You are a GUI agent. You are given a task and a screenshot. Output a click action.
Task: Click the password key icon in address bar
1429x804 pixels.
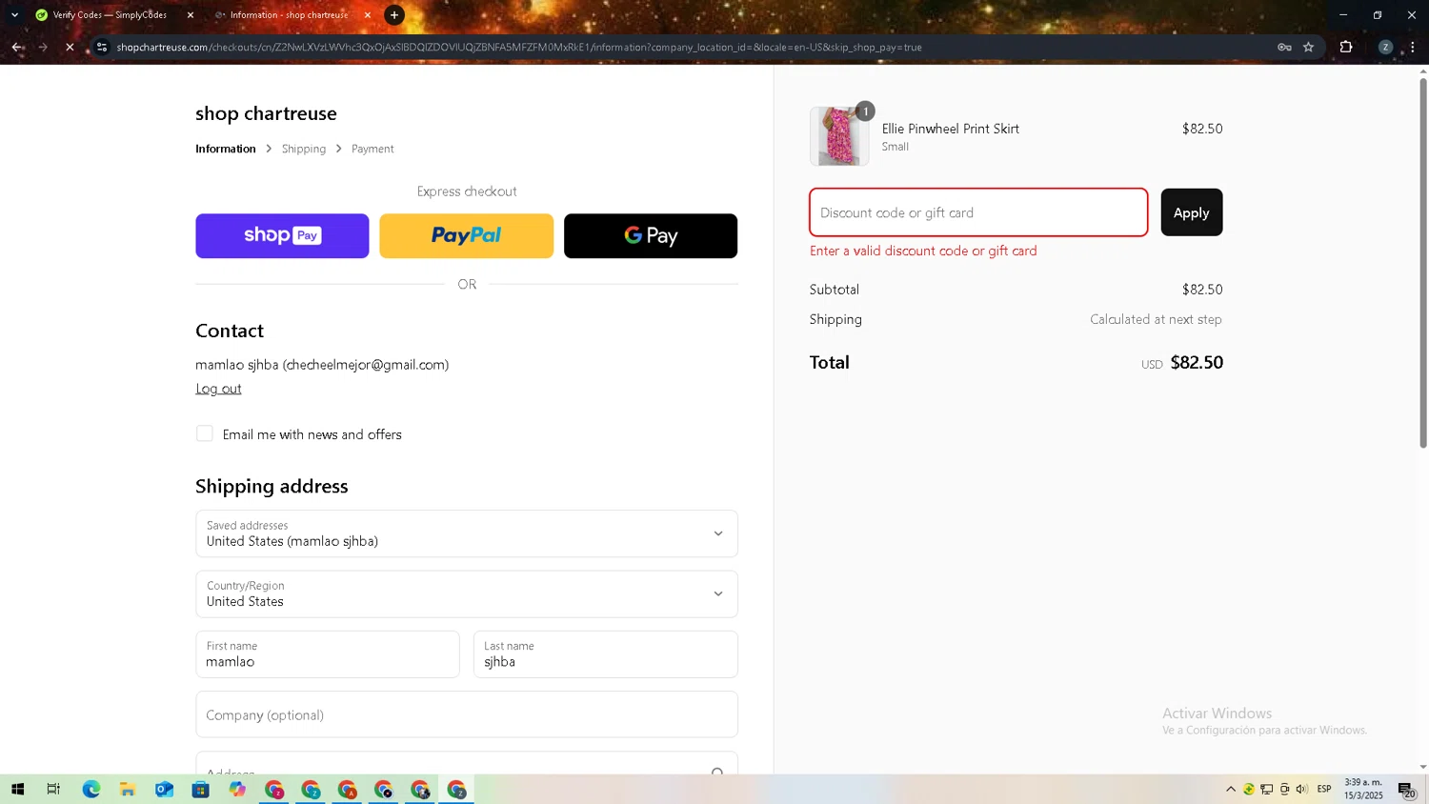1284,47
